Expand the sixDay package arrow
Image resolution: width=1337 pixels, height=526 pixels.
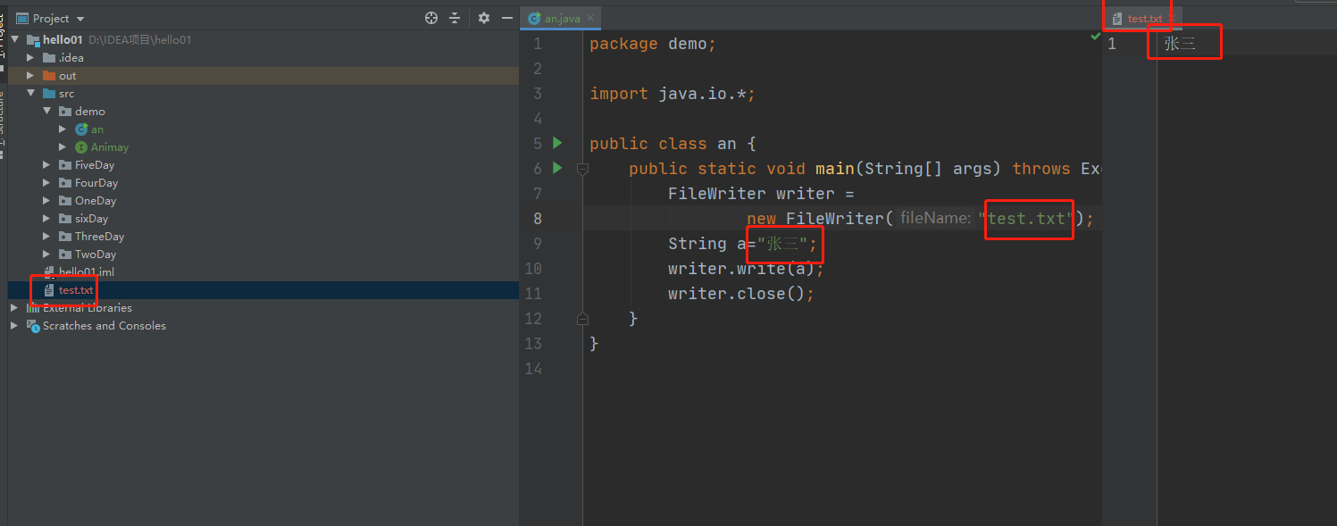(x=46, y=219)
